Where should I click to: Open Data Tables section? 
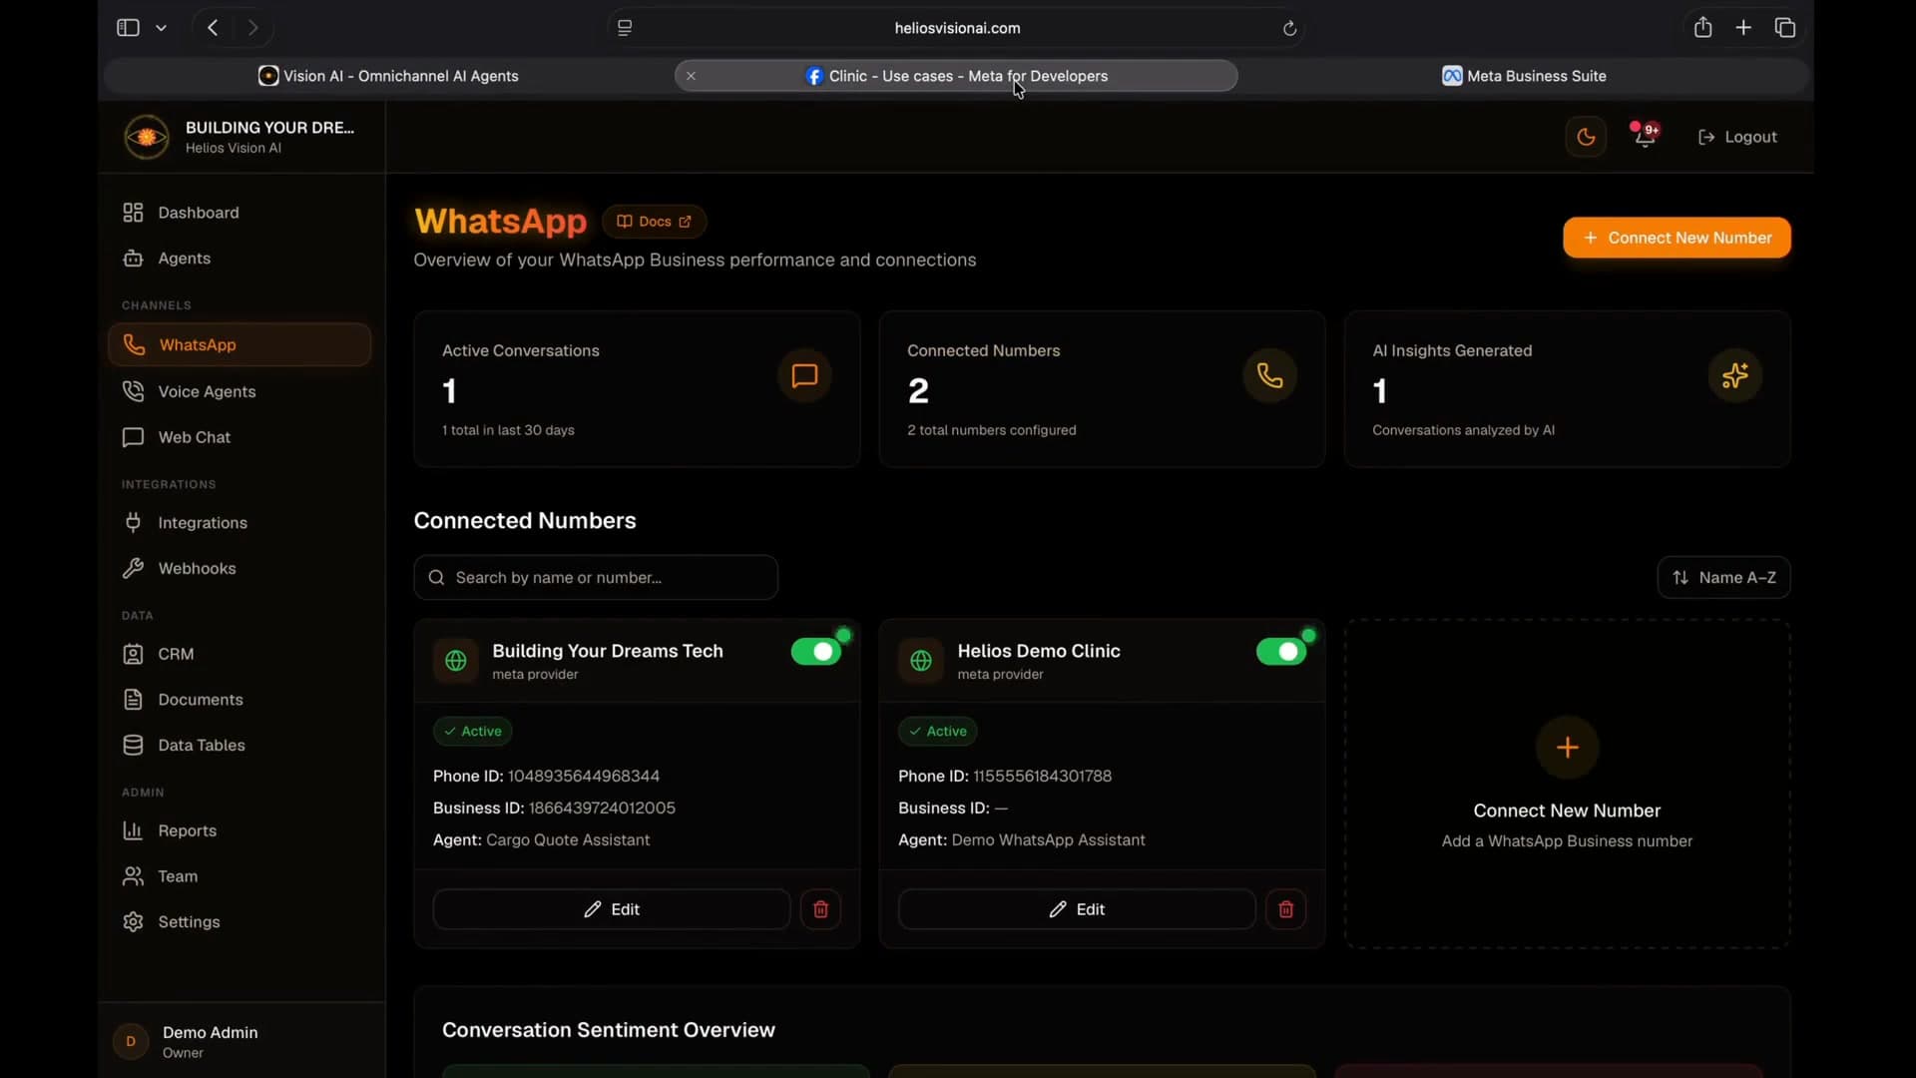point(239,746)
